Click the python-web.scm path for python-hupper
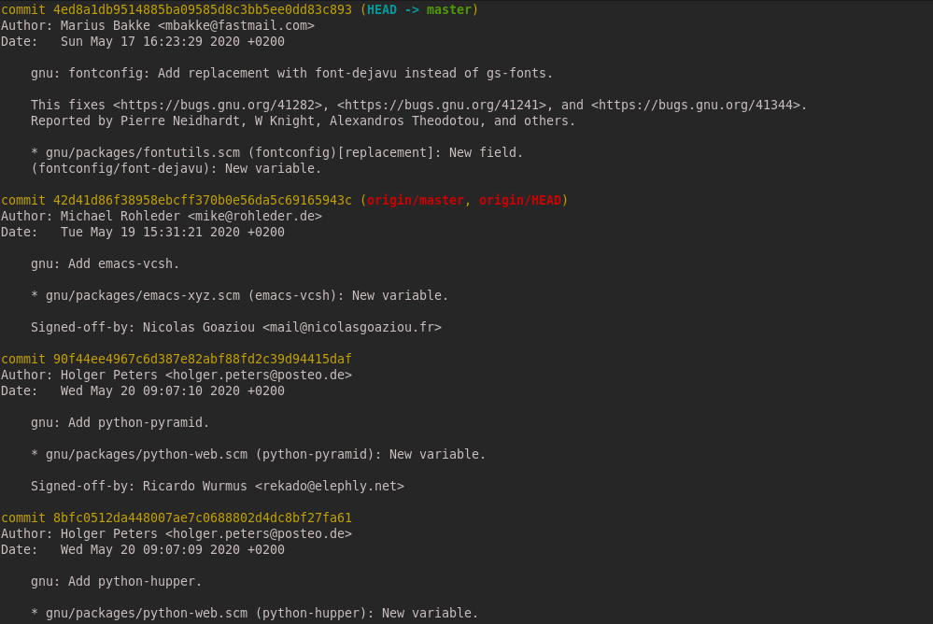The image size is (933, 624). (146, 613)
